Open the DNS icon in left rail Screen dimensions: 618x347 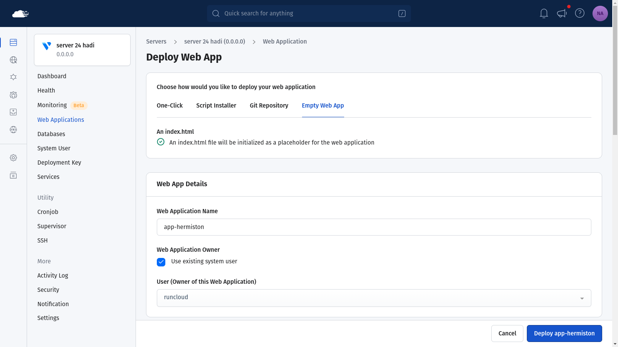14,130
